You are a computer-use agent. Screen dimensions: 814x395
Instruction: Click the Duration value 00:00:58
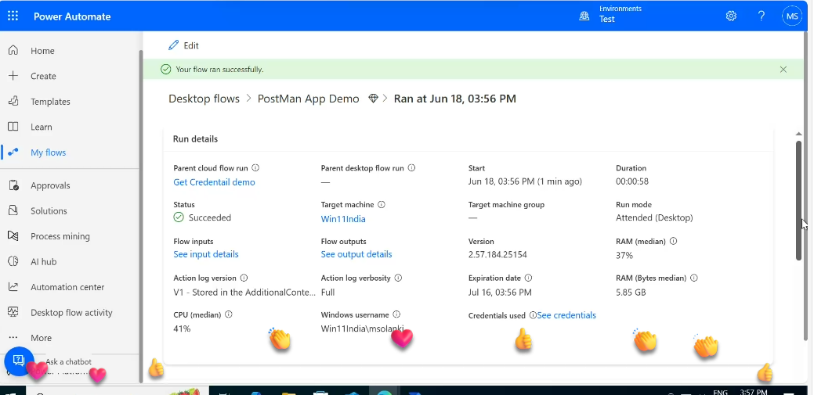point(631,181)
